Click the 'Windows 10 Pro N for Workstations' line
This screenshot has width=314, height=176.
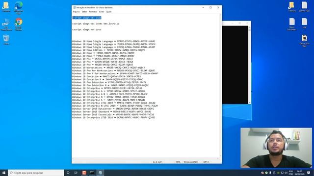click(x=115, y=73)
